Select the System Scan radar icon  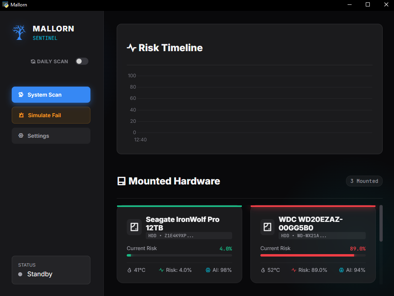tap(21, 95)
